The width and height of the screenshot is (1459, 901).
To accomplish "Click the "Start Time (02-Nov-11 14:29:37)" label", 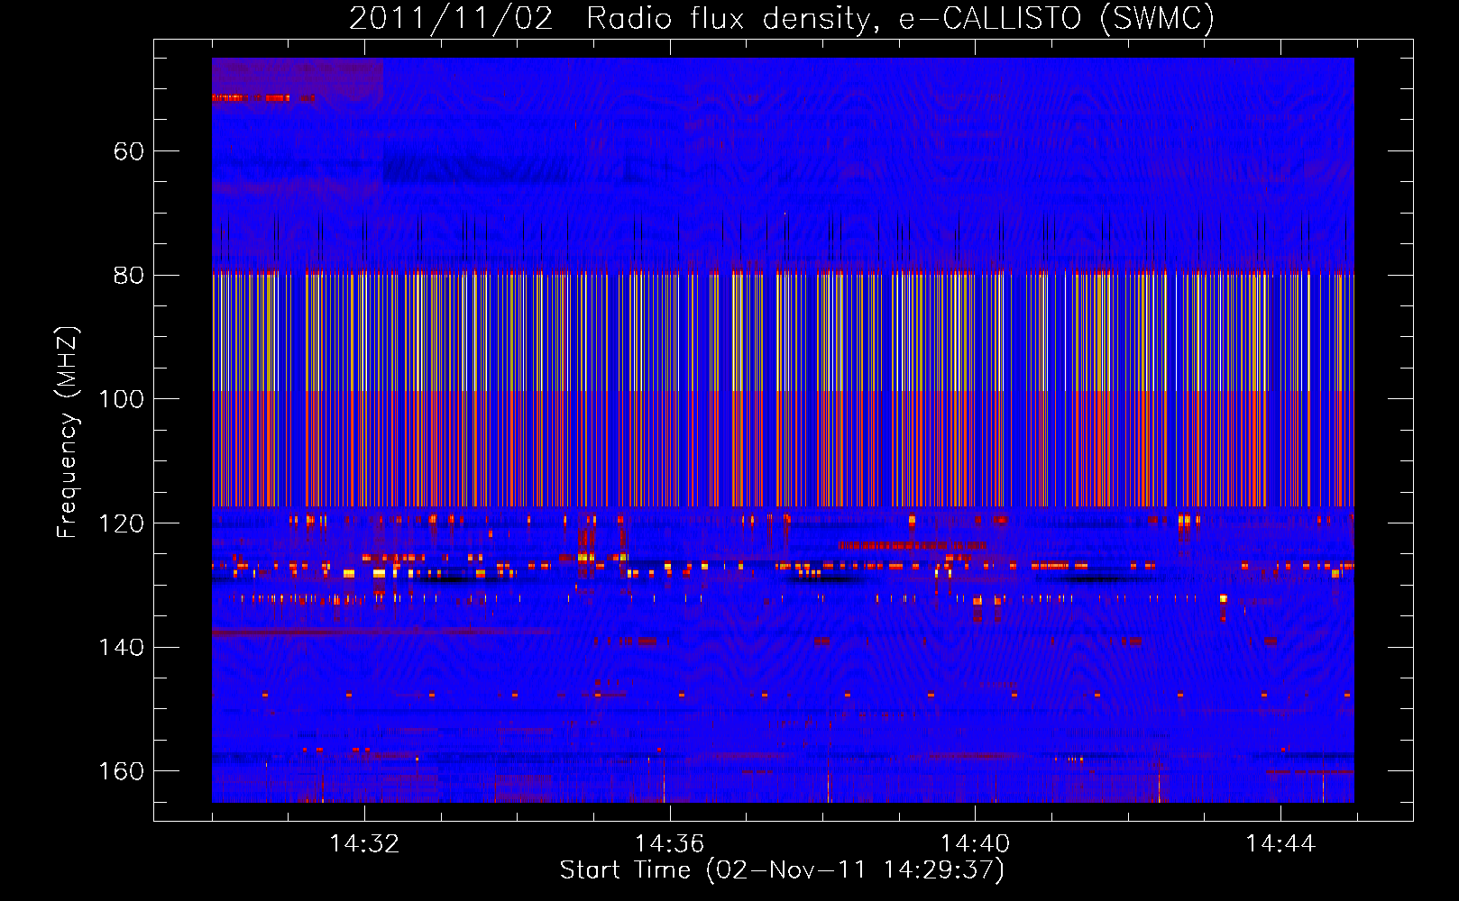I will [x=782, y=870].
